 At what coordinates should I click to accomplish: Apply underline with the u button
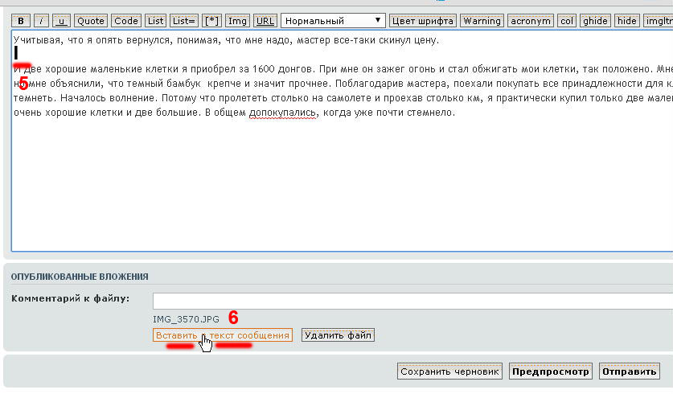(x=61, y=21)
